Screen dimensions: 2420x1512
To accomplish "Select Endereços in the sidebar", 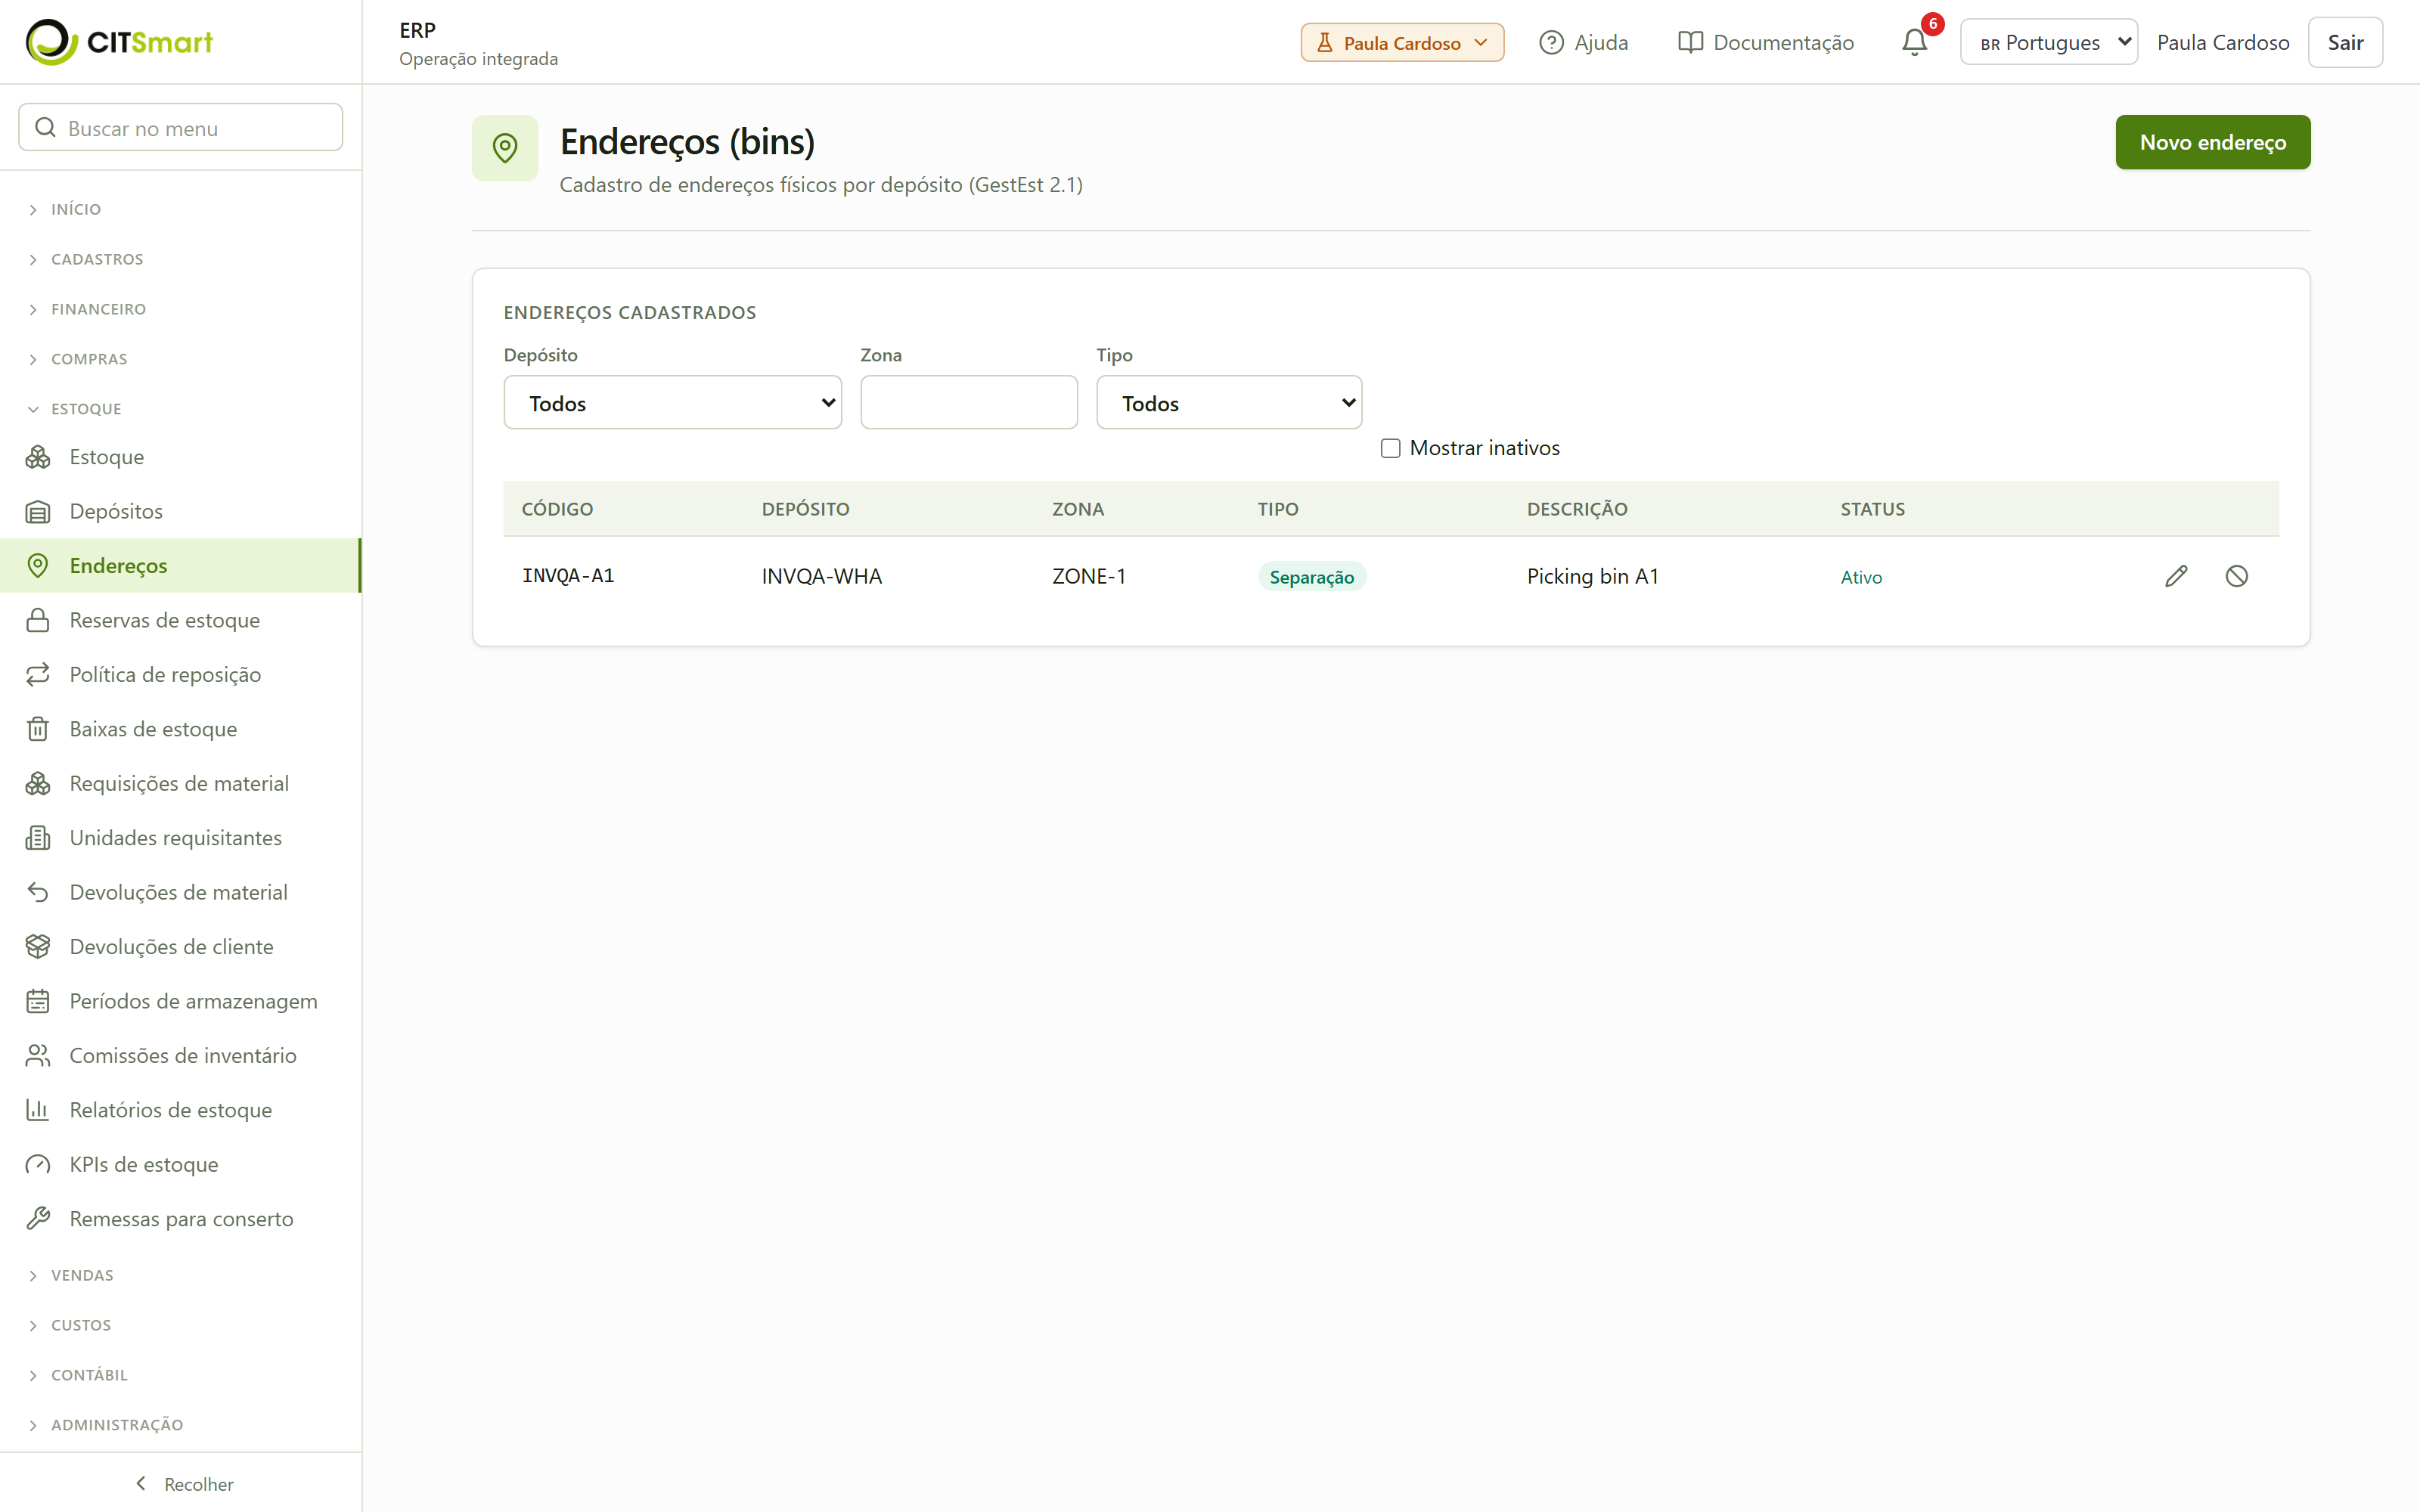I will [x=181, y=566].
